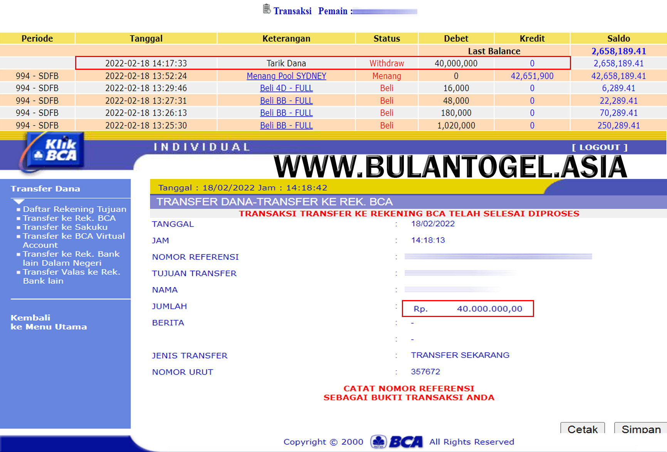Open Transfer ke Sakuku
The width and height of the screenshot is (667, 452).
[x=65, y=227]
